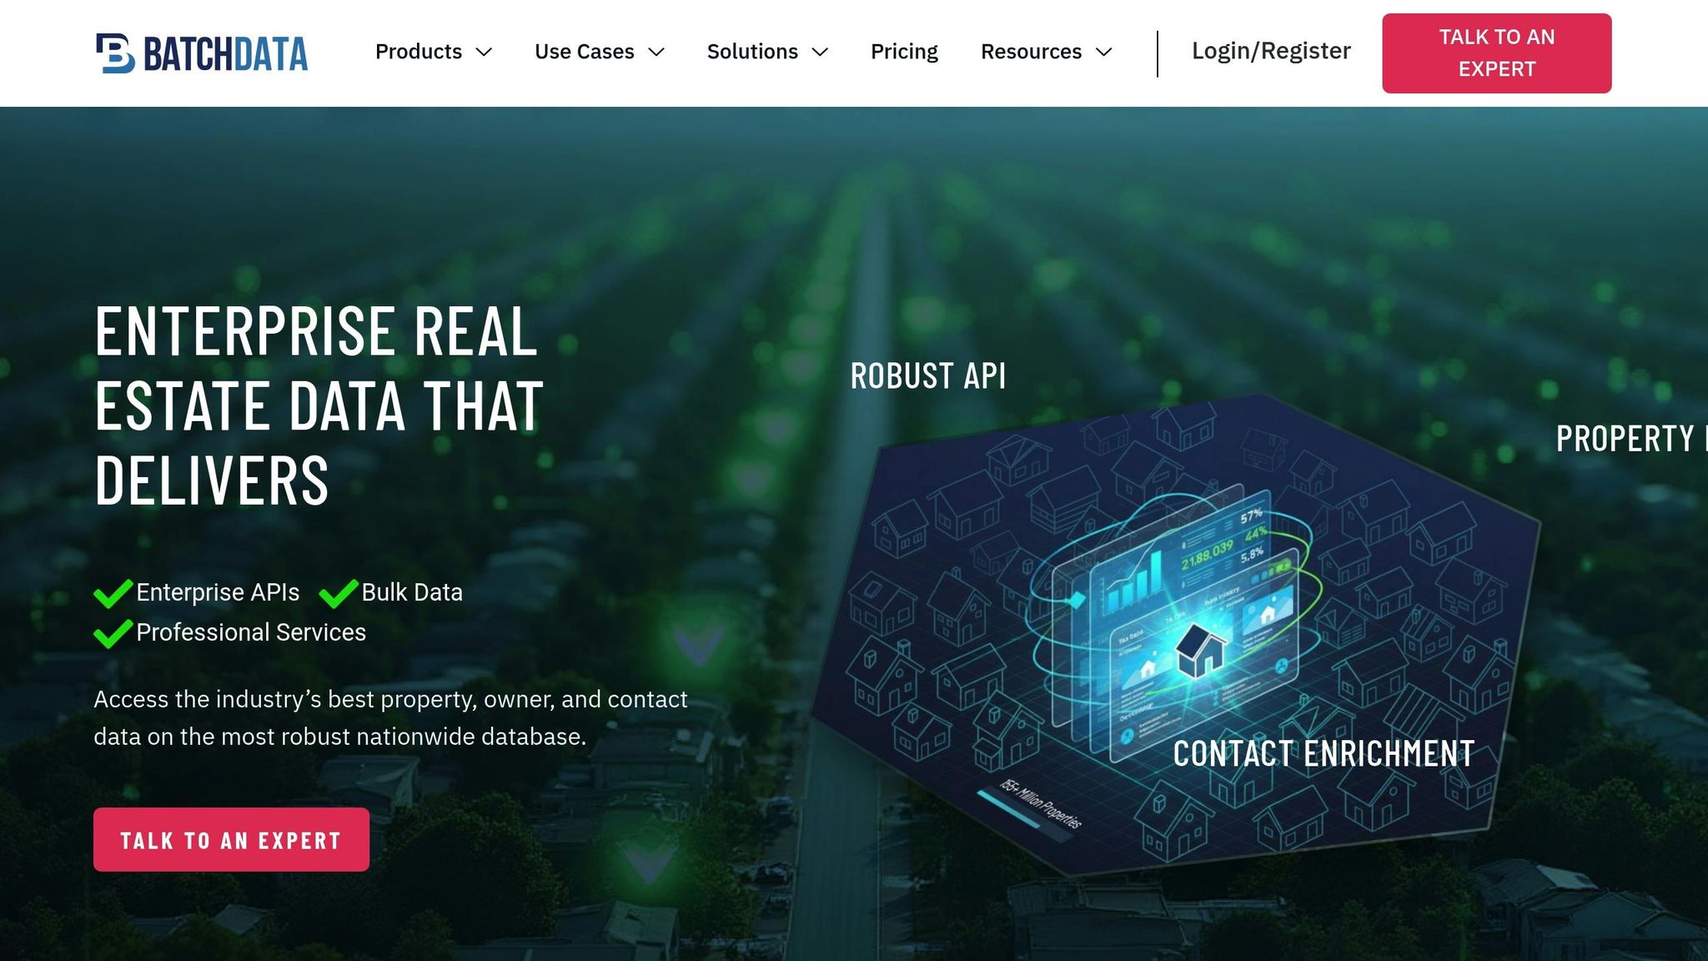Viewport: 1708px width, 961px height.
Task: Click the BatchData B logo icon
Action: coord(115,53)
